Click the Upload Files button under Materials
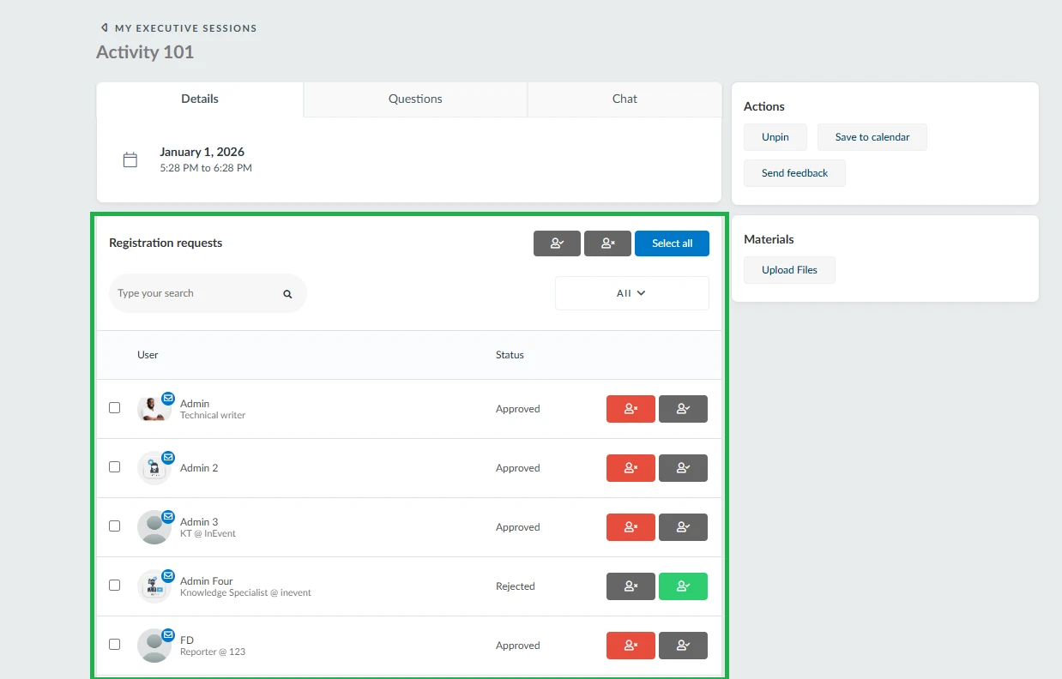This screenshot has width=1062, height=679. coord(788,269)
